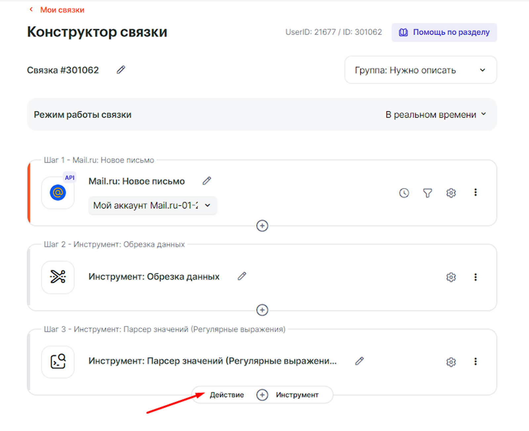Click the clock icon in Step 1
This screenshot has width=529, height=431.
[404, 193]
